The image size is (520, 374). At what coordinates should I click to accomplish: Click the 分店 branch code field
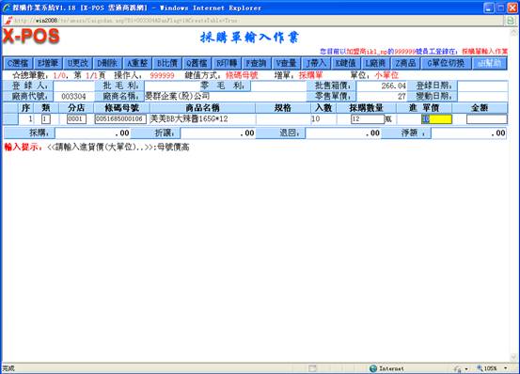(x=76, y=119)
